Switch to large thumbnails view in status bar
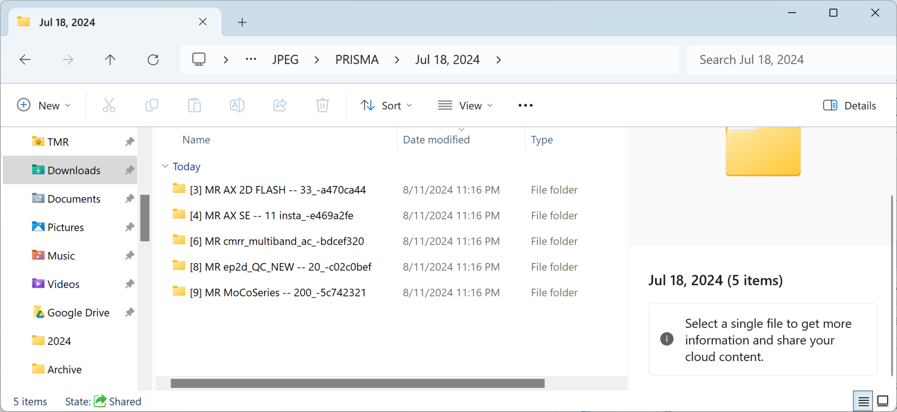The width and height of the screenshot is (897, 412). (883, 401)
